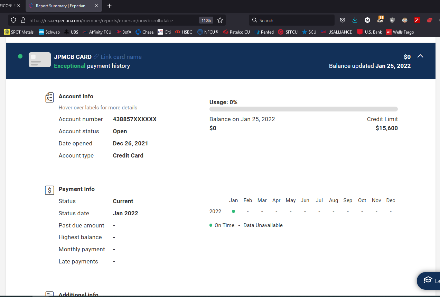The width and height of the screenshot is (440, 297).
Task: Open the Schwab bookmark
Action: 49,32
